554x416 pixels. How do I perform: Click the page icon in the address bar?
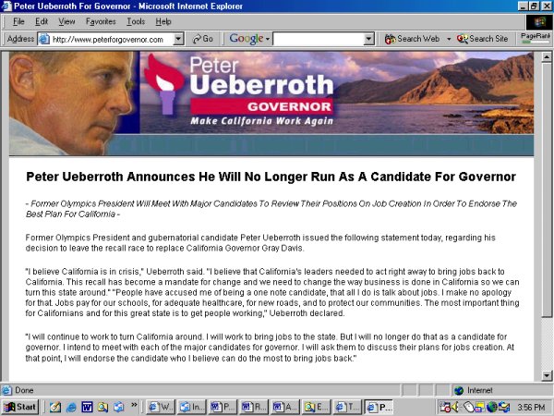click(43, 39)
